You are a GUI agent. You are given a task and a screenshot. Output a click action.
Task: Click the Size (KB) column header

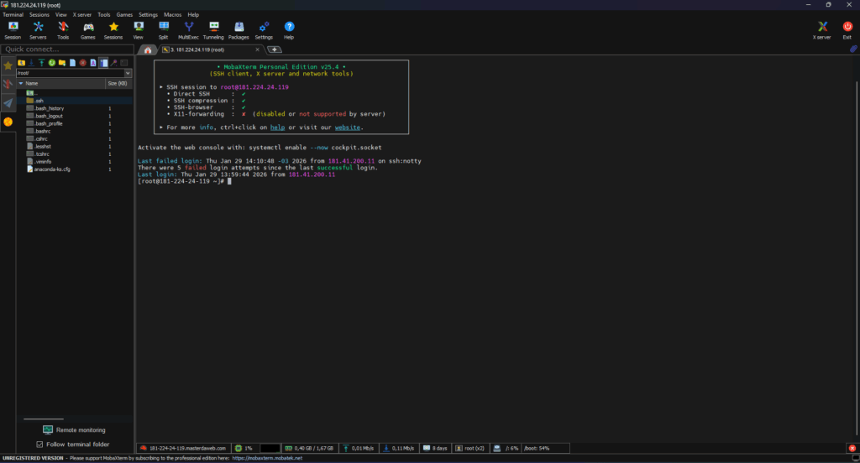(118, 84)
